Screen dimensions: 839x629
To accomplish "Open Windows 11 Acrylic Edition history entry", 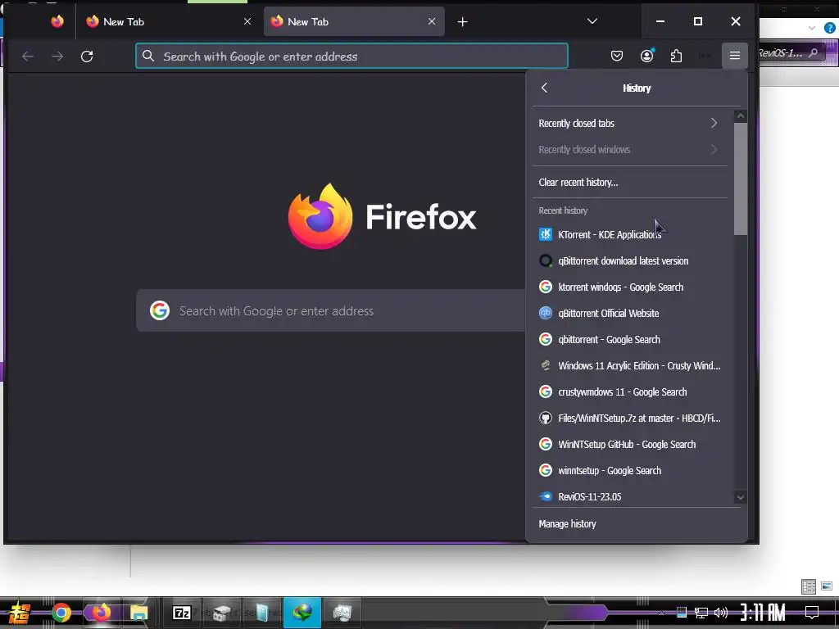I will coord(630,366).
